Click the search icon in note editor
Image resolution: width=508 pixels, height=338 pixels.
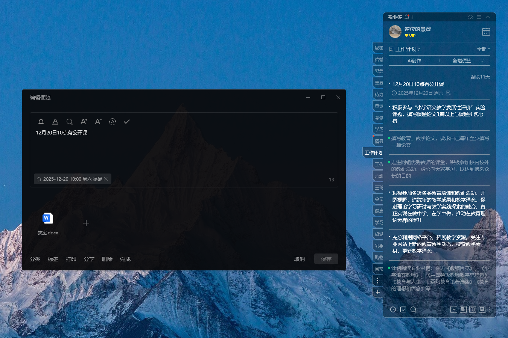[70, 122]
